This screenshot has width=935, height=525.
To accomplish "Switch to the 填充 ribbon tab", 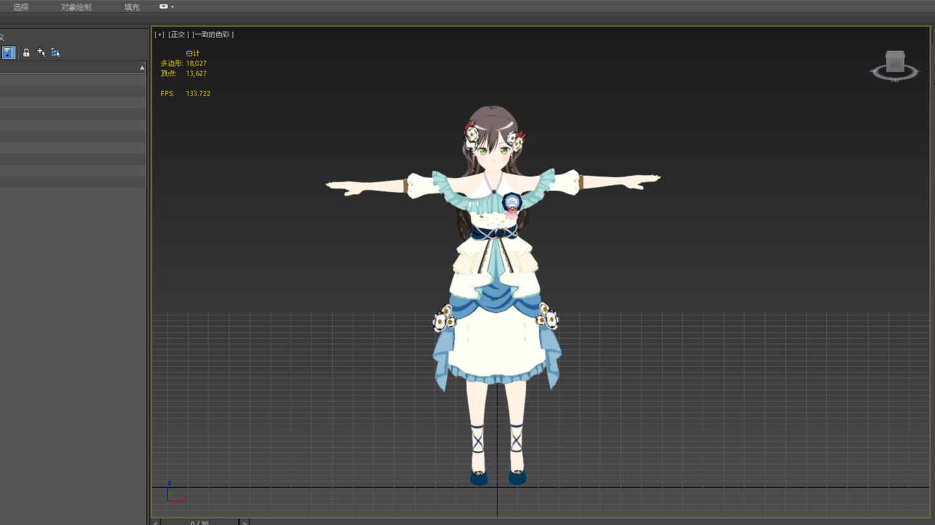I will (x=132, y=7).
